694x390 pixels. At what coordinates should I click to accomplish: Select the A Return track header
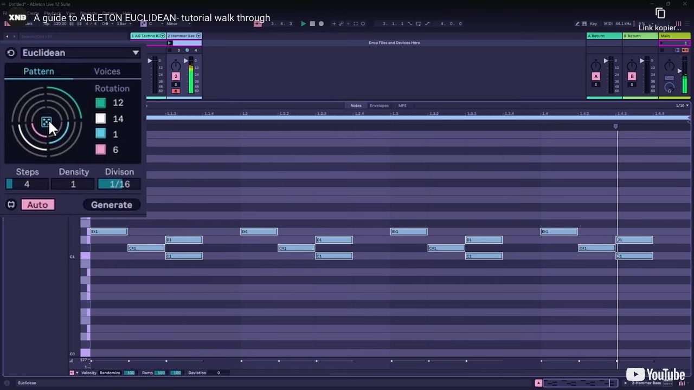pos(604,36)
